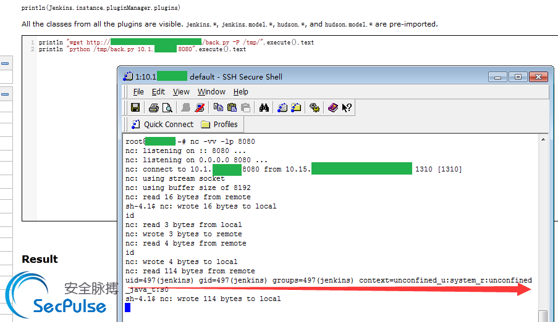This screenshot has width=558, height=322.
Task: Open the File menu
Action: click(138, 92)
